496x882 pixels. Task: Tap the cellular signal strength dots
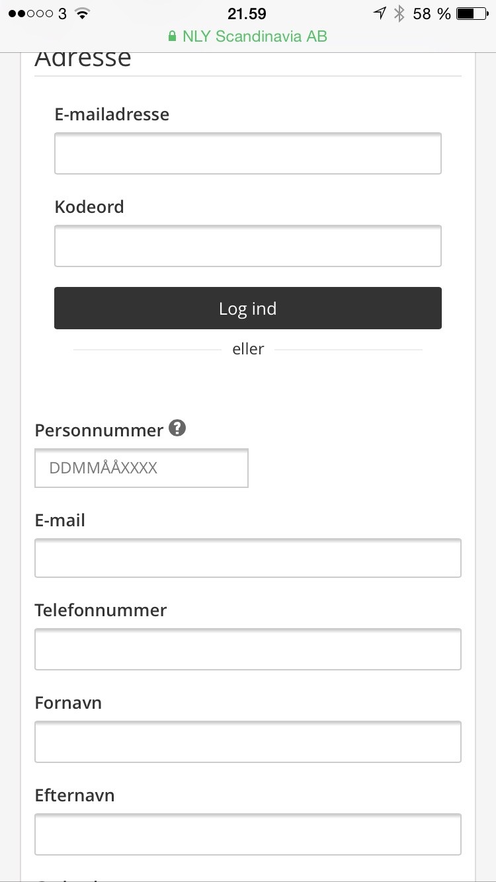tap(31, 13)
